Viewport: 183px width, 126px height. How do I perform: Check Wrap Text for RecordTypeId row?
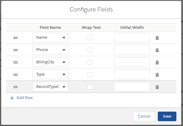90,87
